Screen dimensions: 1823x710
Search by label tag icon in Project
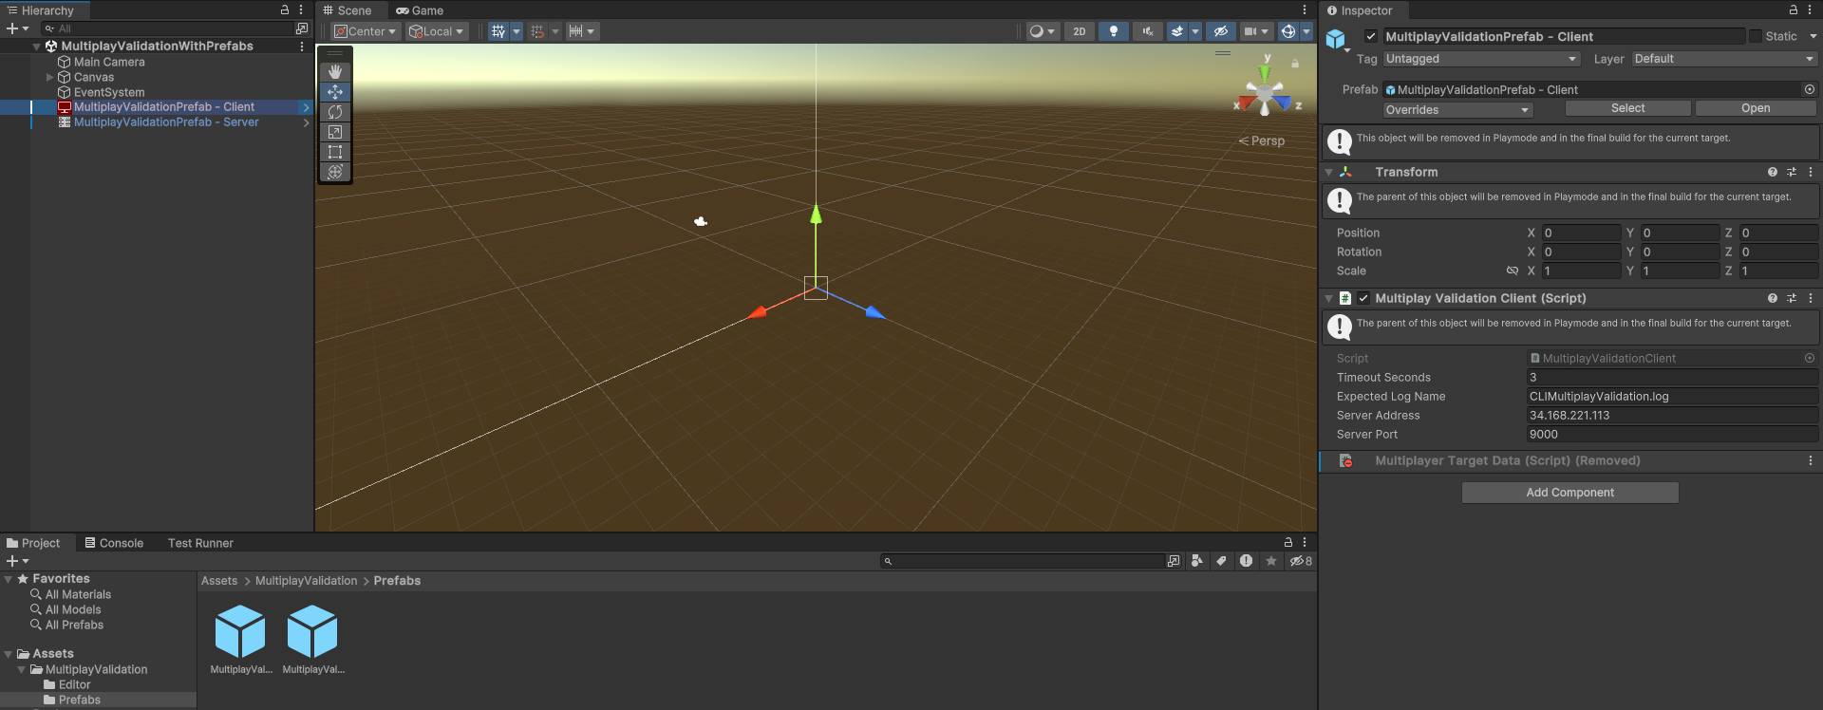[1221, 561]
